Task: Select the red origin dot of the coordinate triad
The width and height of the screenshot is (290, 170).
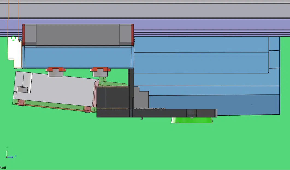Action: coord(7,157)
